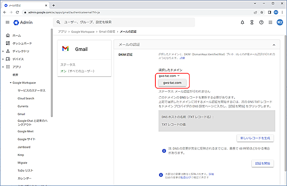The width and height of the screenshot is (287, 186).
Task: Click the info icon beside DNS note
Action: 164,151
